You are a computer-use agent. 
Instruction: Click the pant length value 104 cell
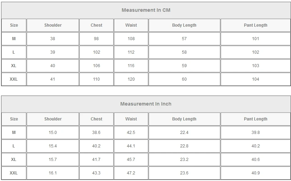256,79
